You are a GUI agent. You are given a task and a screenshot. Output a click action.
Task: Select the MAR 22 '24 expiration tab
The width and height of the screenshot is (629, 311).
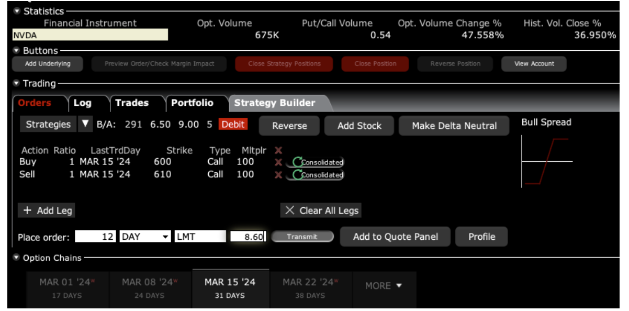point(311,288)
